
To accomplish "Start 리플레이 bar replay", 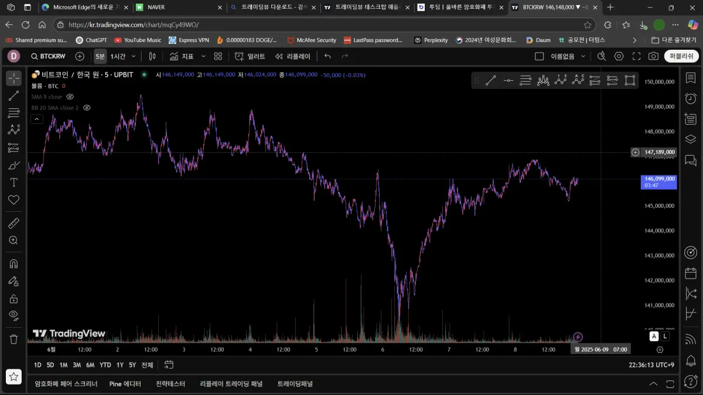I will 293,56.
